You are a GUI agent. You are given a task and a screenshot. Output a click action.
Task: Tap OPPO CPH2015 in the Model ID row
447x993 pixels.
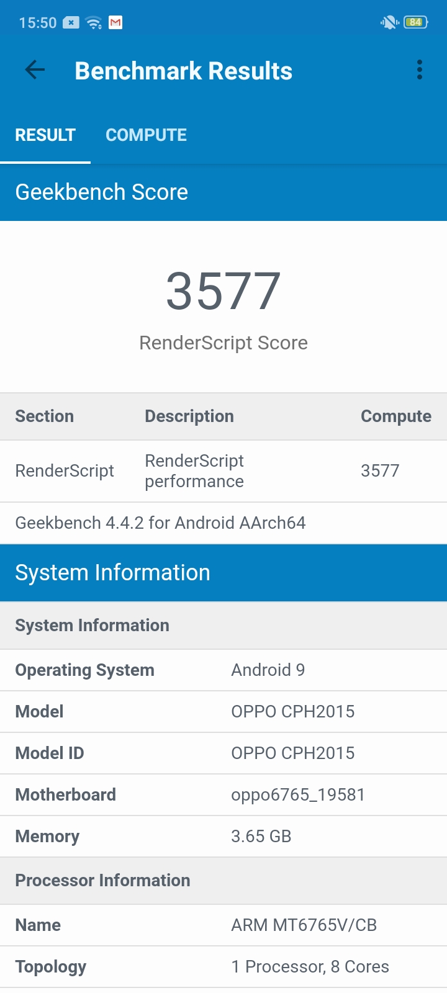(x=293, y=753)
